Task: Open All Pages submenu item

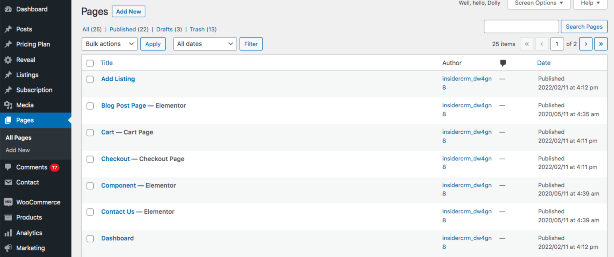Action: pyautogui.click(x=19, y=138)
